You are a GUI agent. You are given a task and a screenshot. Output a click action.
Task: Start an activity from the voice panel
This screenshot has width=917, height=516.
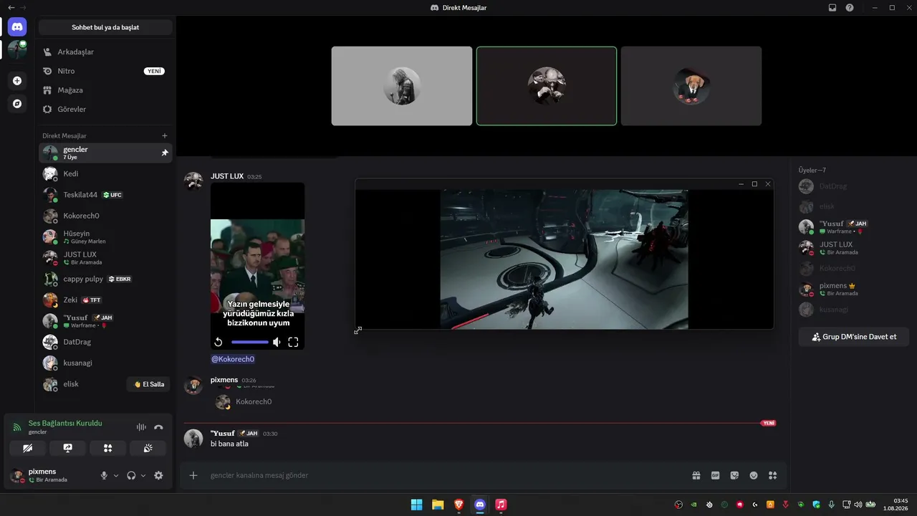pyautogui.click(x=108, y=448)
